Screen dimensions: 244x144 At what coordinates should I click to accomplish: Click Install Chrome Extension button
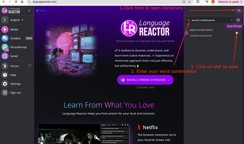point(145,80)
